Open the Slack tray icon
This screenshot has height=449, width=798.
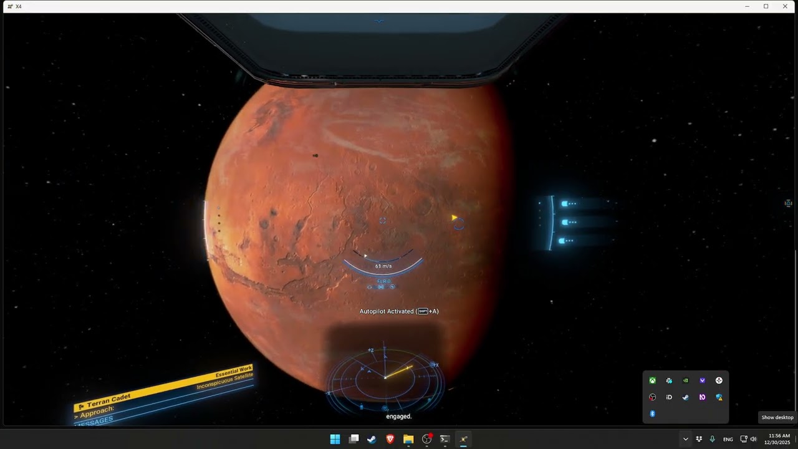click(x=669, y=380)
